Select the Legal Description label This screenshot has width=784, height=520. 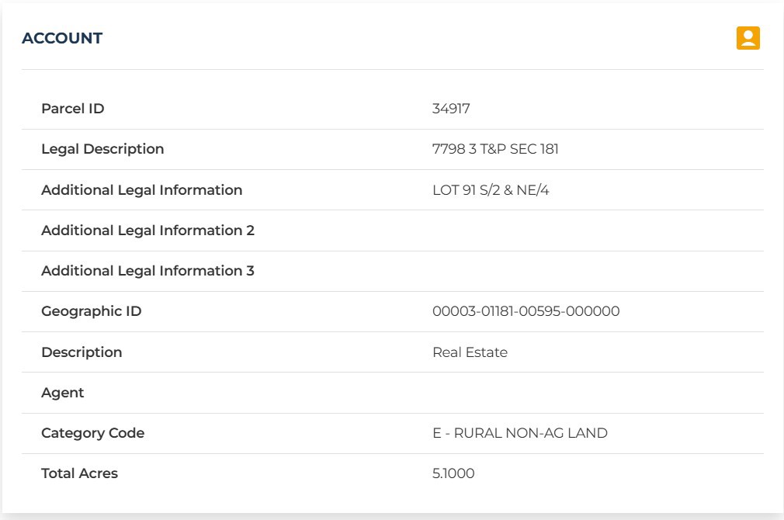[102, 149]
